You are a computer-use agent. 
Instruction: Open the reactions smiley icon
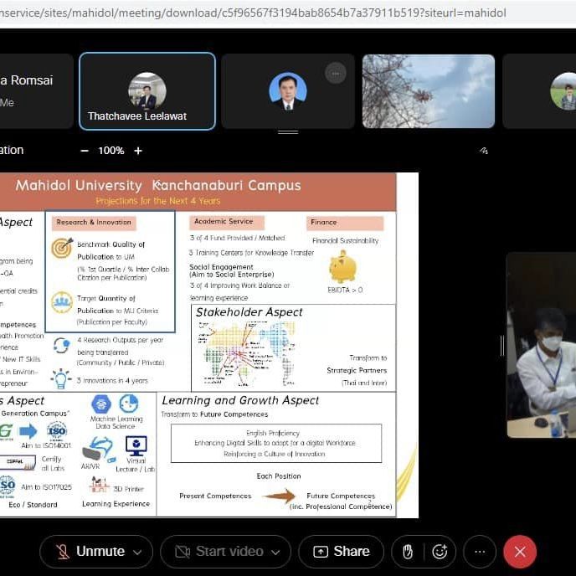pyautogui.click(x=440, y=552)
